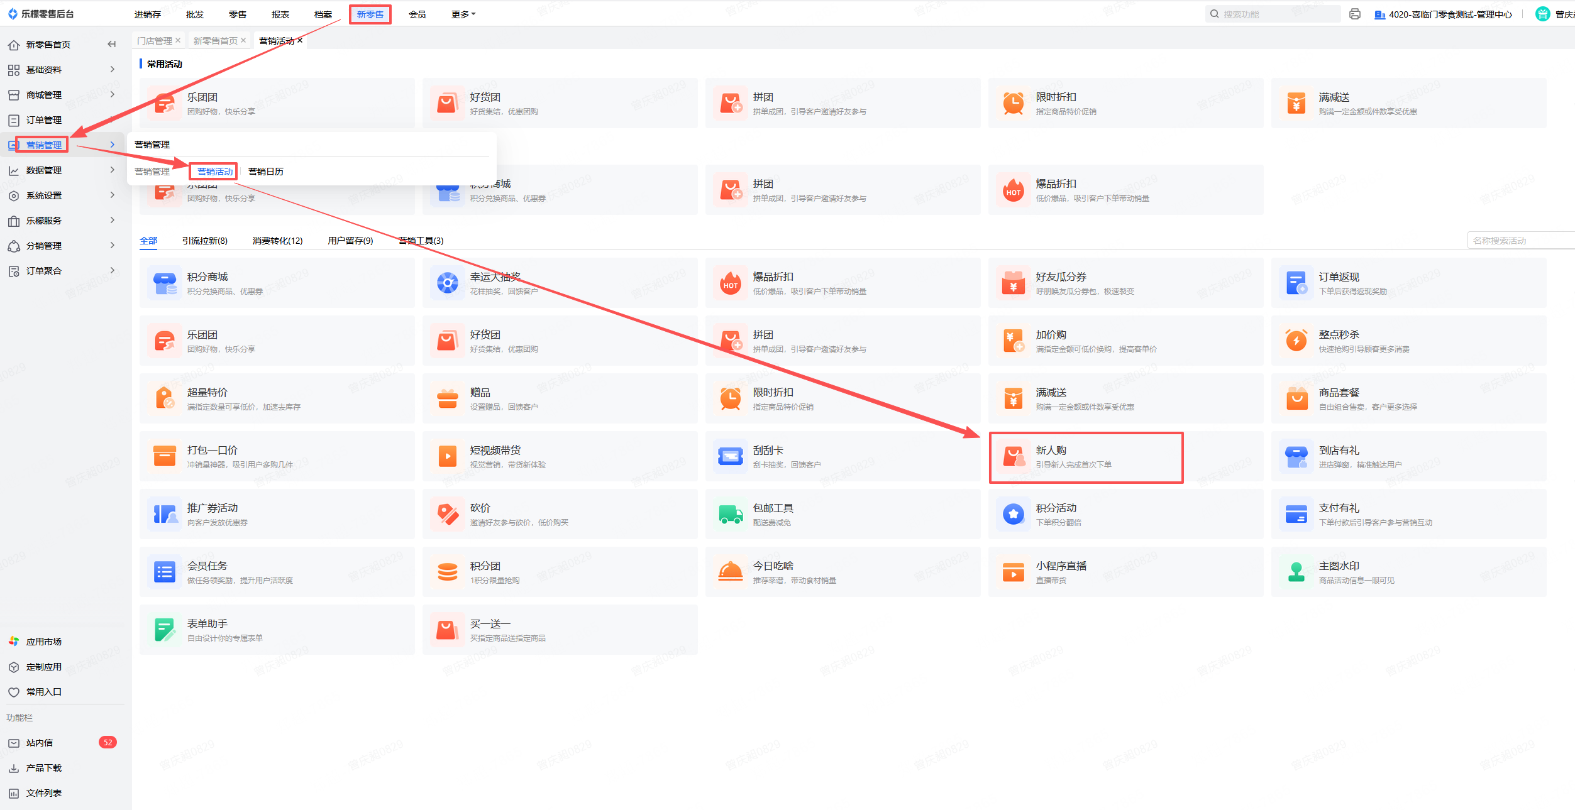Click the 刮刮卡 scratch card icon

pyautogui.click(x=730, y=457)
